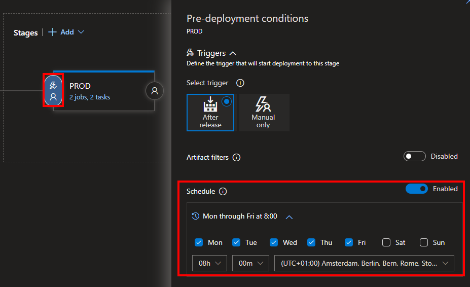470x287 pixels.
Task: Collapse the Mon through Fri schedule section
Action: [289, 217]
